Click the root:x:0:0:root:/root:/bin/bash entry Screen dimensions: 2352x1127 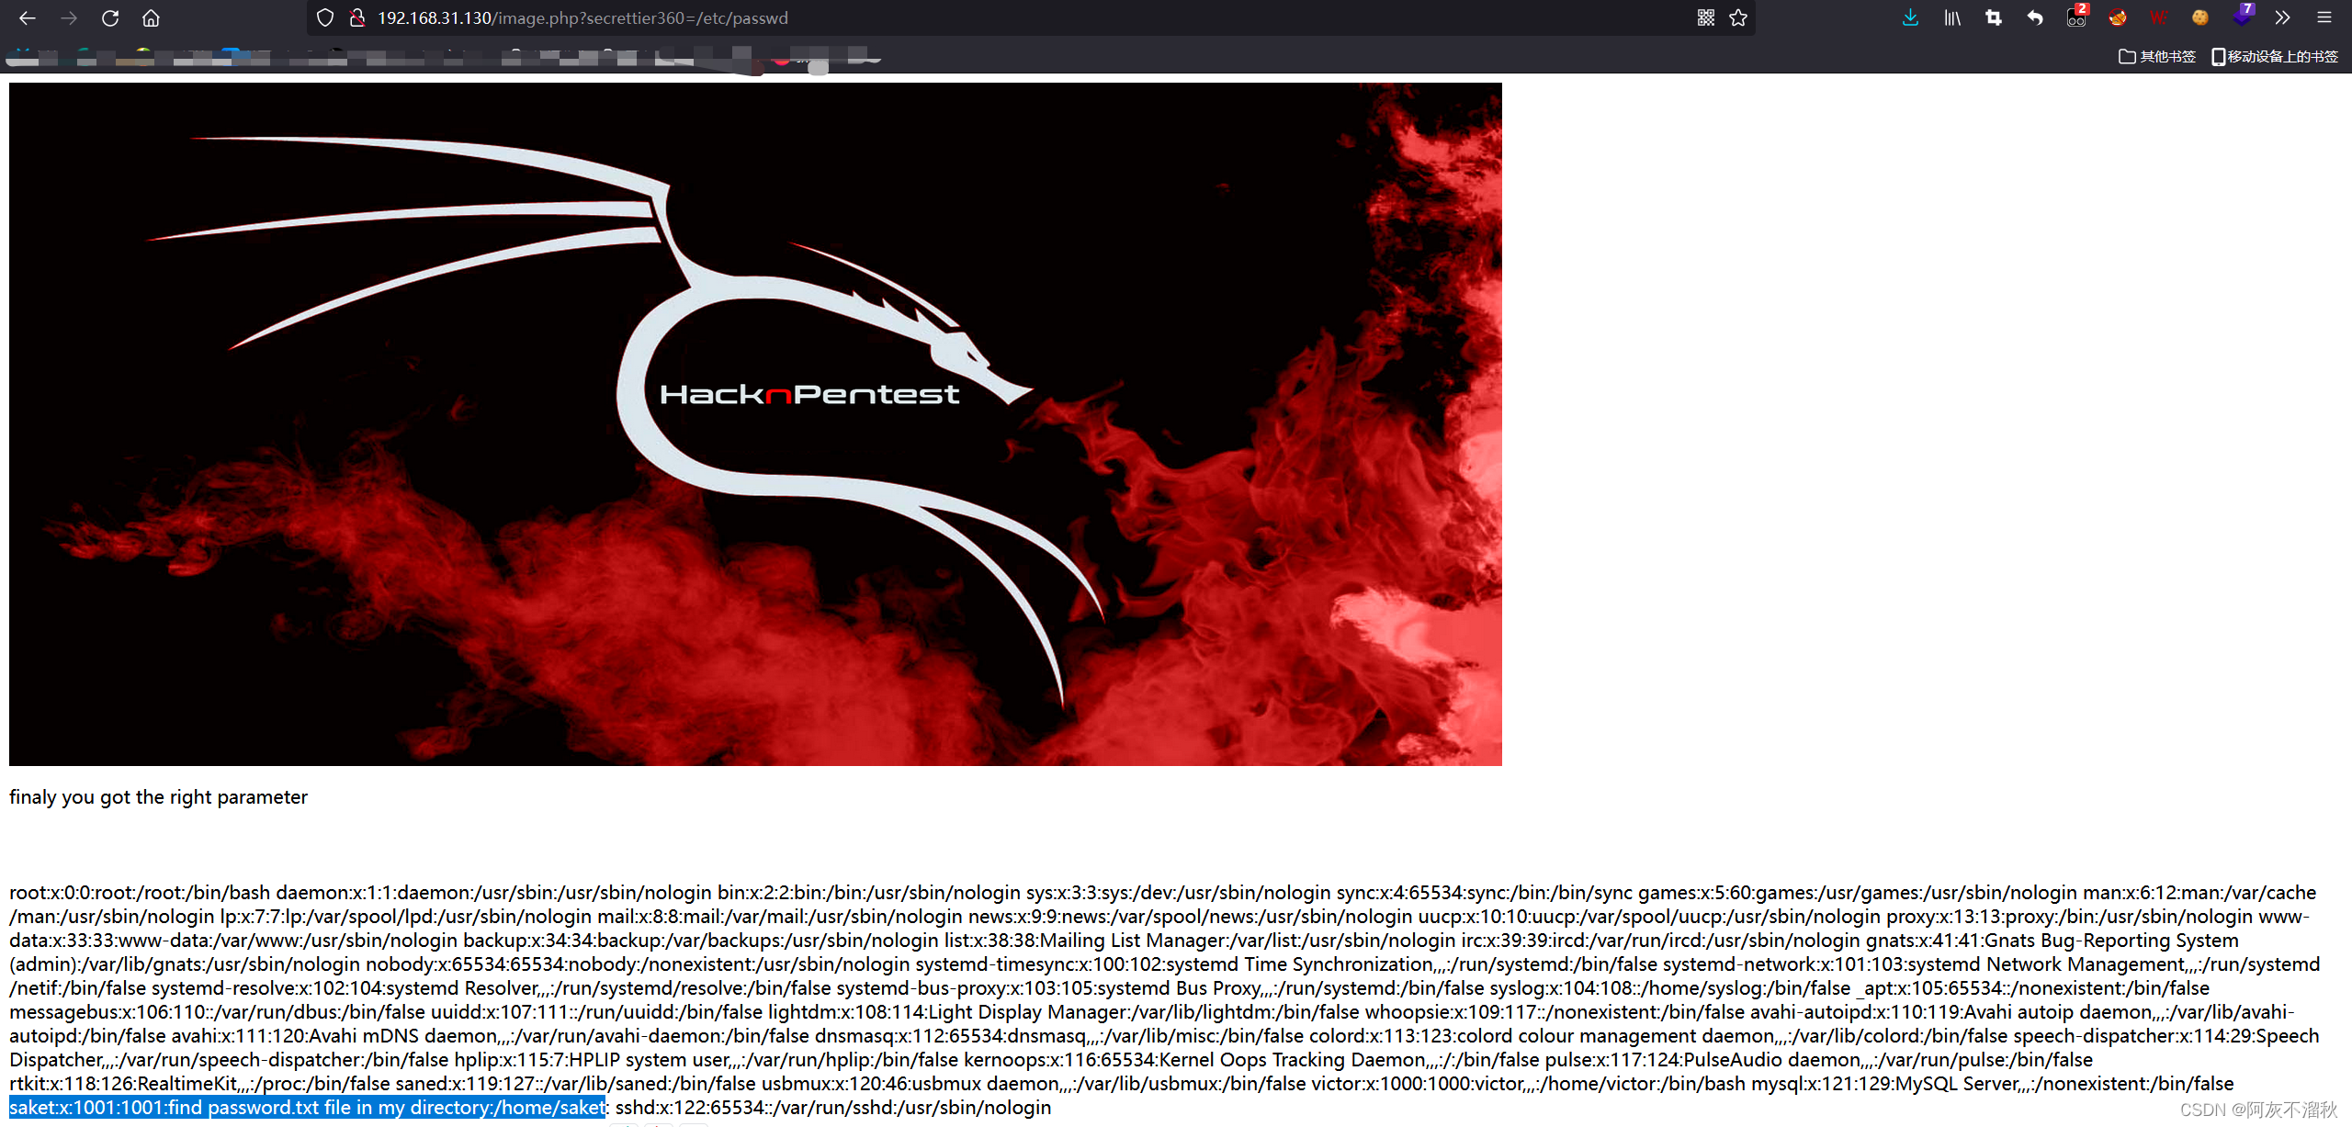140,893
